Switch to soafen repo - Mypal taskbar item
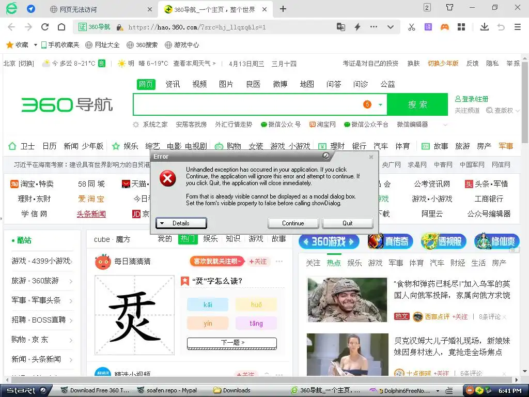 tap(167, 391)
